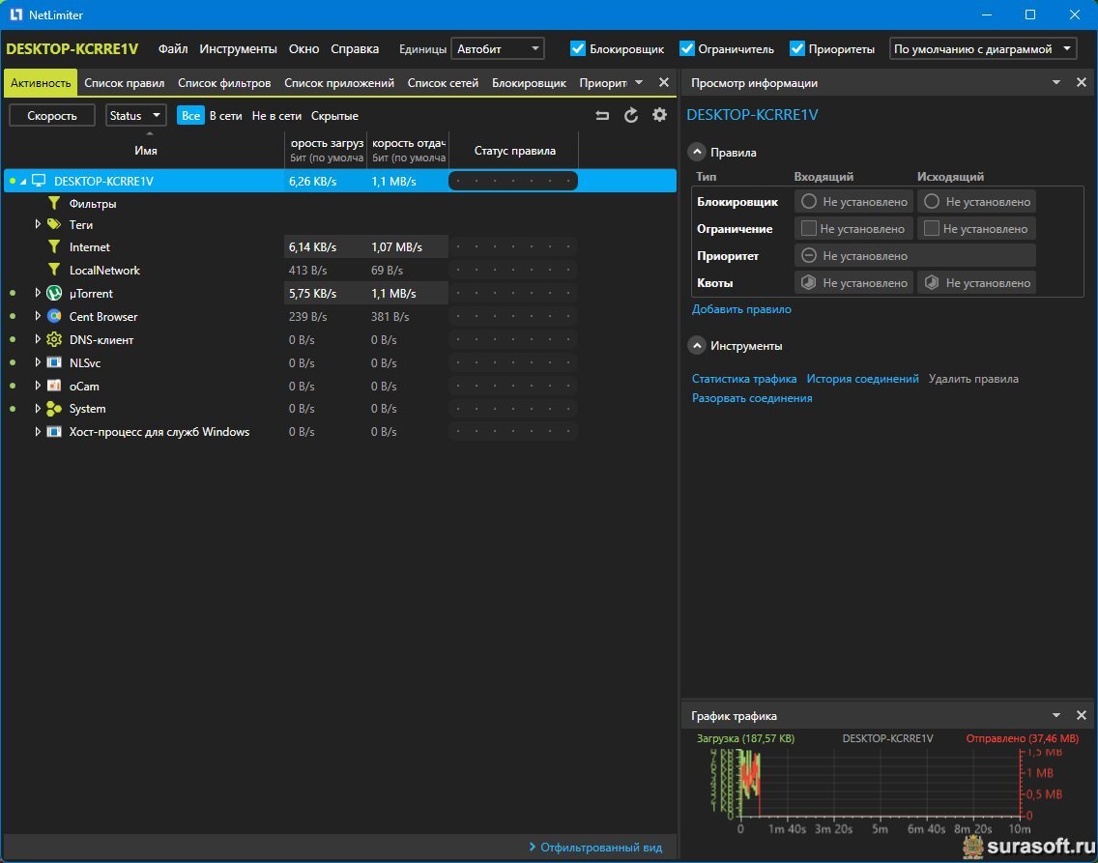Click the outgoing Квоты cube icon
The image size is (1098, 863).
pyautogui.click(x=932, y=283)
